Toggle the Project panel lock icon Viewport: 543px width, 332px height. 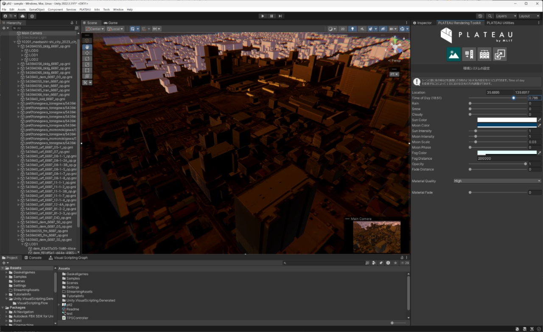(x=402, y=258)
